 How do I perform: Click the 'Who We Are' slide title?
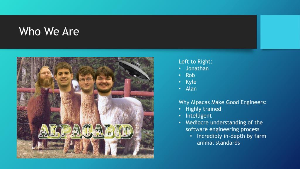[49, 31]
